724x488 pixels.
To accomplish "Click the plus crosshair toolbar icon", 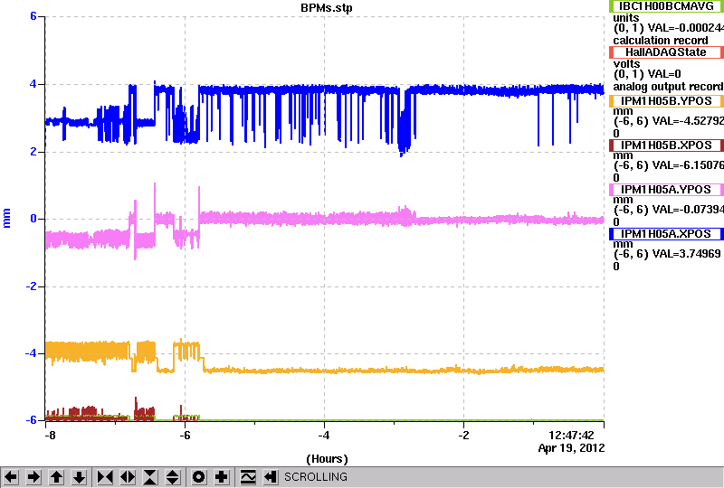I will [x=222, y=476].
